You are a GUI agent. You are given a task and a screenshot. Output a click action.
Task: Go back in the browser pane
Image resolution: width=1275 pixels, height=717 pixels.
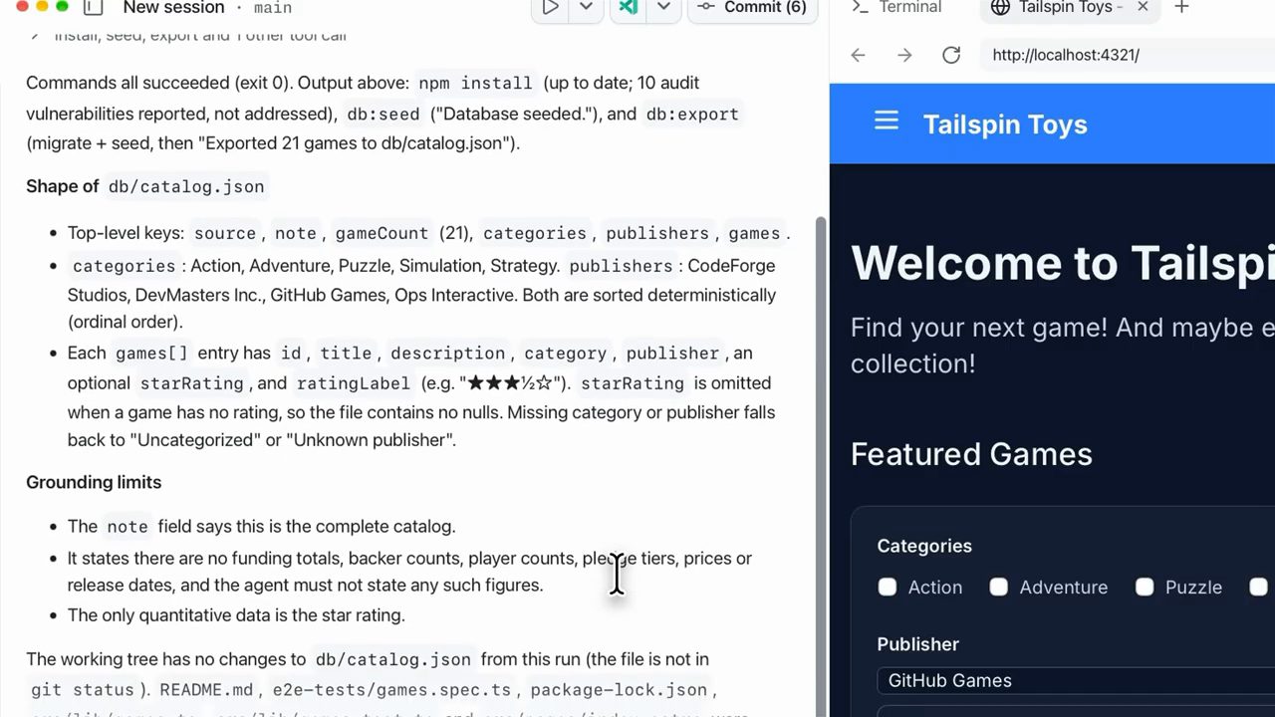(x=858, y=55)
